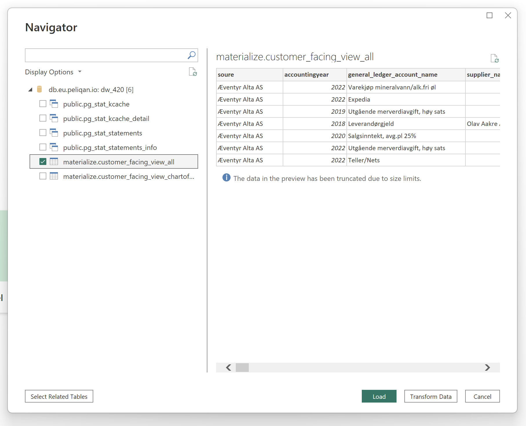Check the public.pg_stat_statements checkbox

pyautogui.click(x=43, y=133)
